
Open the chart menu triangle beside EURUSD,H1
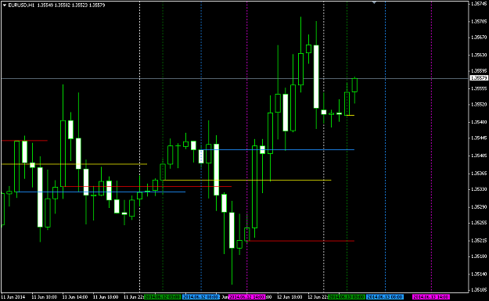pos(5,5)
